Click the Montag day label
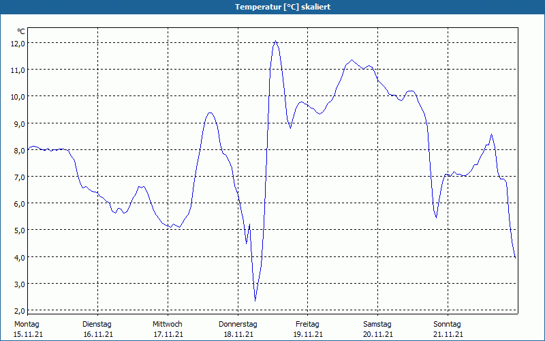Screen dimensions: 545x341 tap(27, 325)
